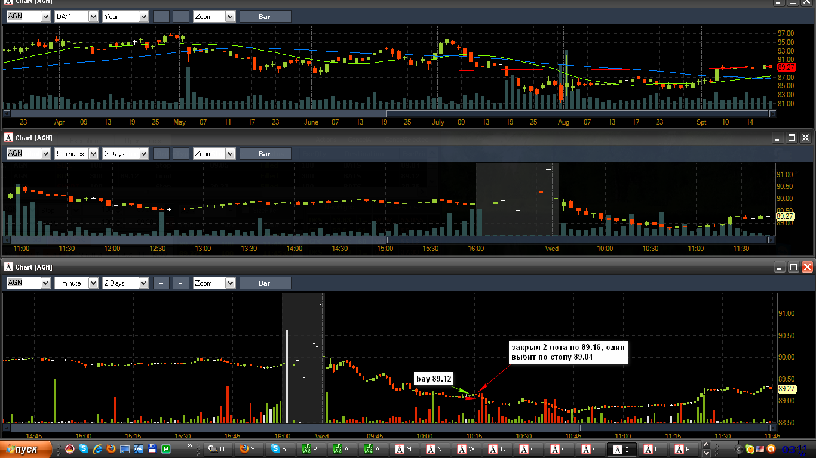Launch KMPlayer from the quick launch bar
Viewport: 816px width, 458px height.
pos(139,449)
